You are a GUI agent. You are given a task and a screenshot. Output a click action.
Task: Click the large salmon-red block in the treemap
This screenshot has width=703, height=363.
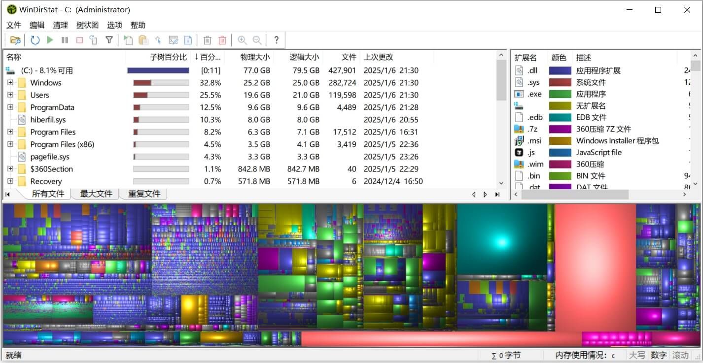coord(595,268)
